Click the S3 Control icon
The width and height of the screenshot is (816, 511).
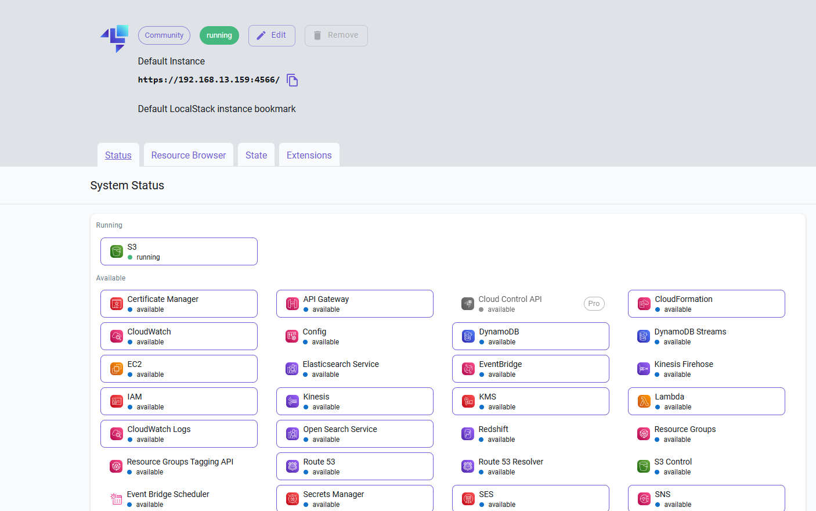click(x=644, y=466)
